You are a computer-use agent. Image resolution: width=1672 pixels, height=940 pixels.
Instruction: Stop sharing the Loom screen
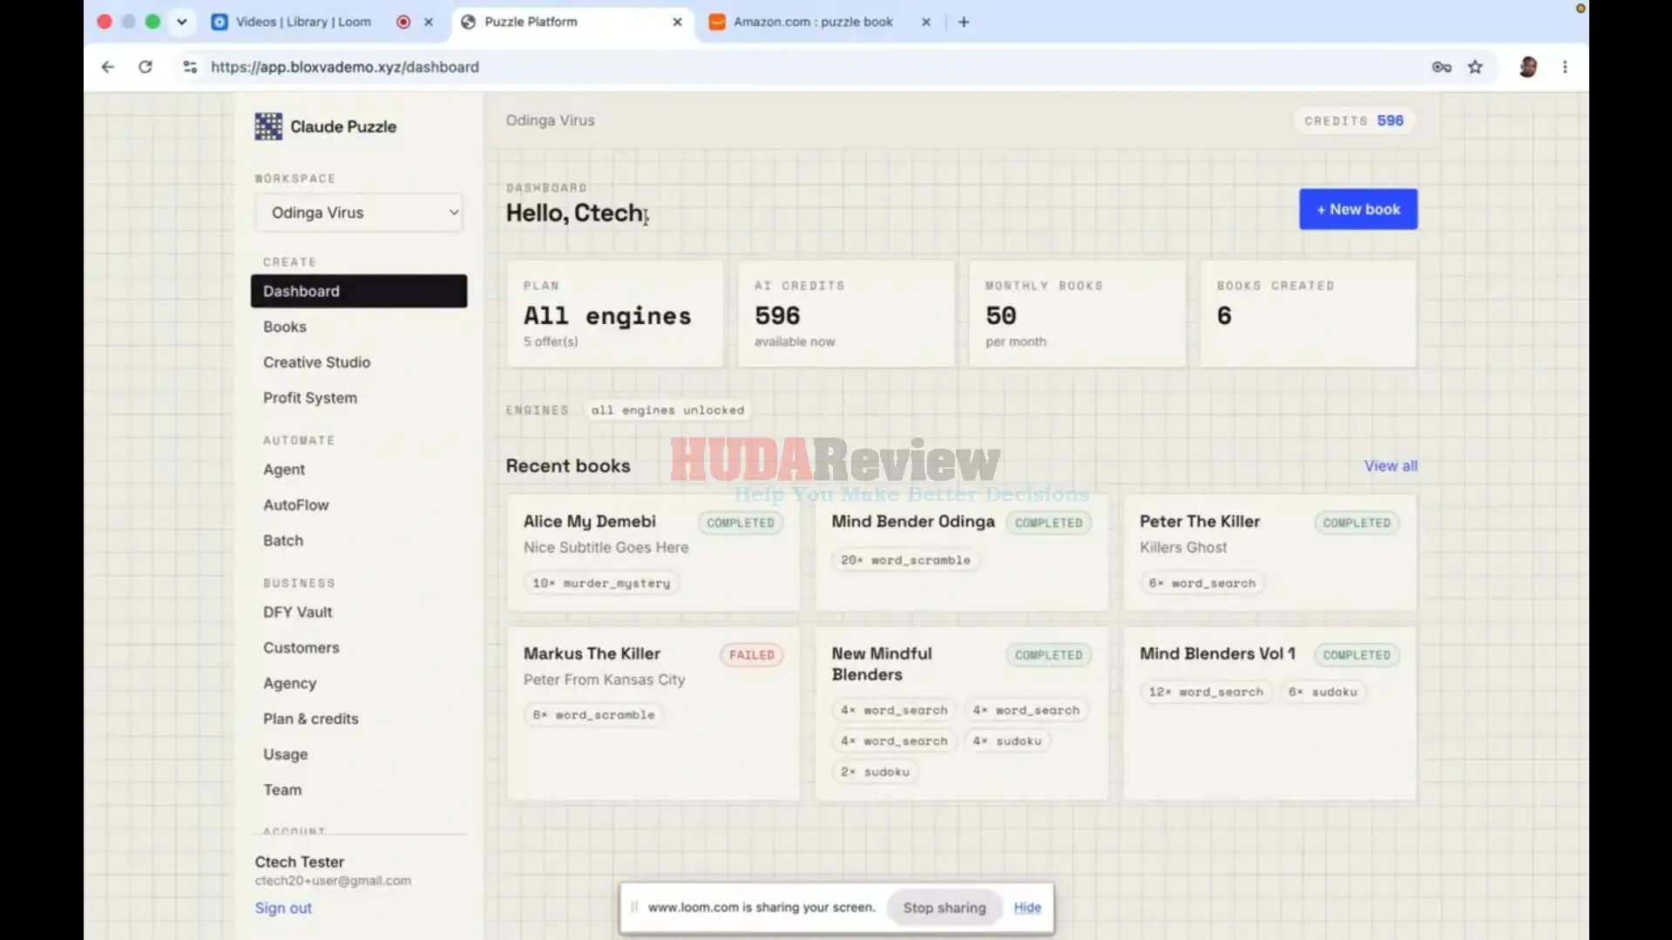click(944, 908)
